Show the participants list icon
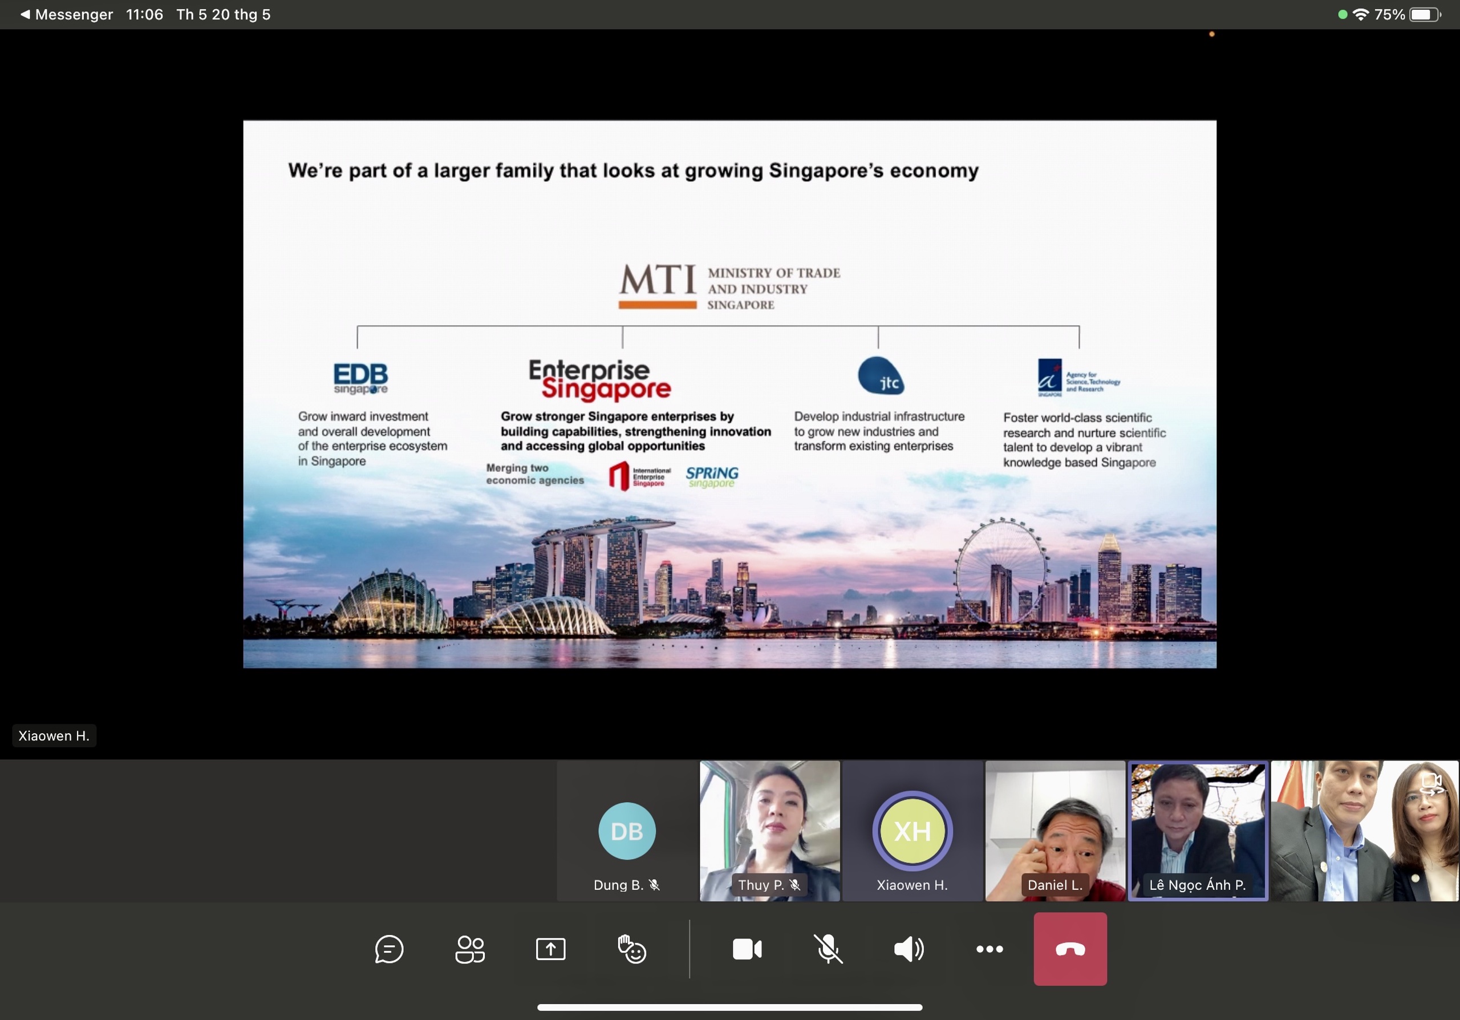Screen dimensions: 1460x1020 470,949
